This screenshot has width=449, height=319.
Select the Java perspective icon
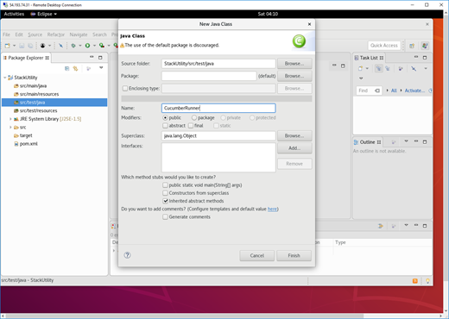(x=425, y=46)
